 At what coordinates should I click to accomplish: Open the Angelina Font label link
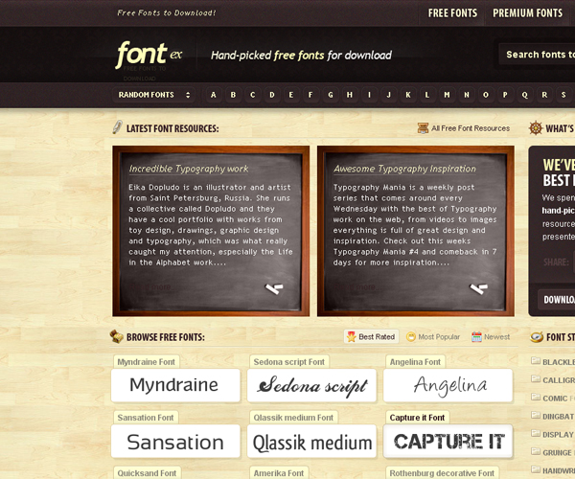[x=415, y=362]
